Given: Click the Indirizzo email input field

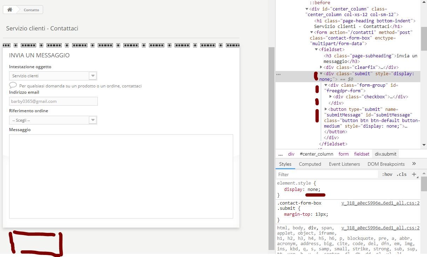Looking at the screenshot, I should click(x=53, y=101).
